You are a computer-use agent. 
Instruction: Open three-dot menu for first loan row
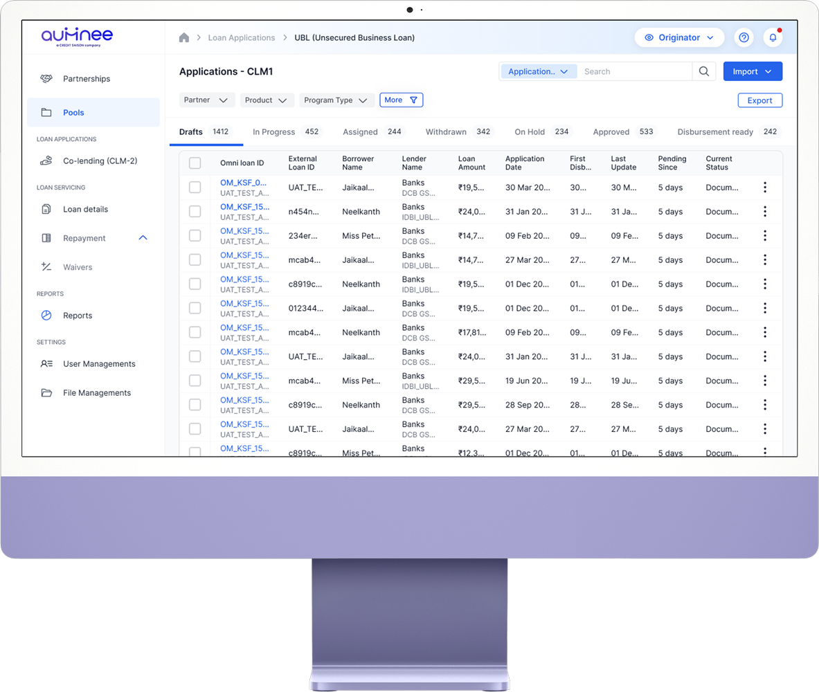pos(765,188)
